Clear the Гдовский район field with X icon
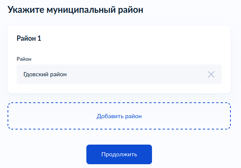 click(x=211, y=74)
